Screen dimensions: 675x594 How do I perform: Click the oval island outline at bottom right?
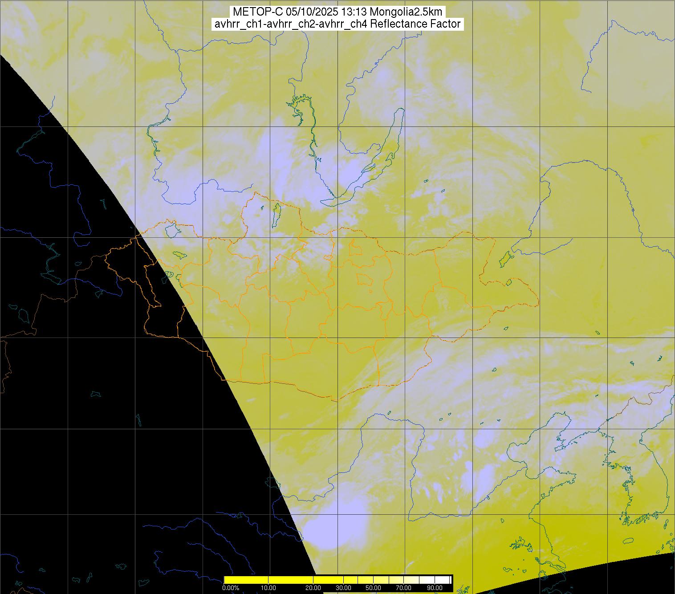628,541
